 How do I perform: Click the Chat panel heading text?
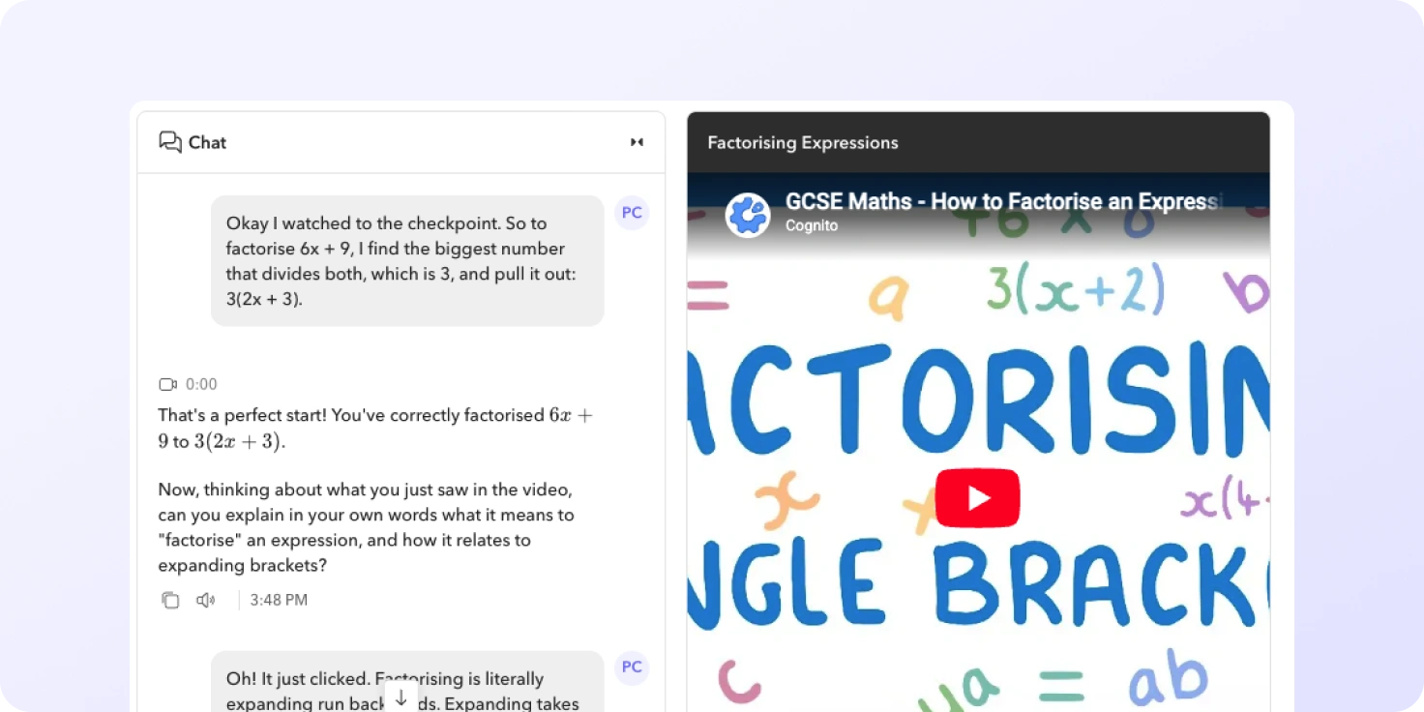(x=207, y=142)
